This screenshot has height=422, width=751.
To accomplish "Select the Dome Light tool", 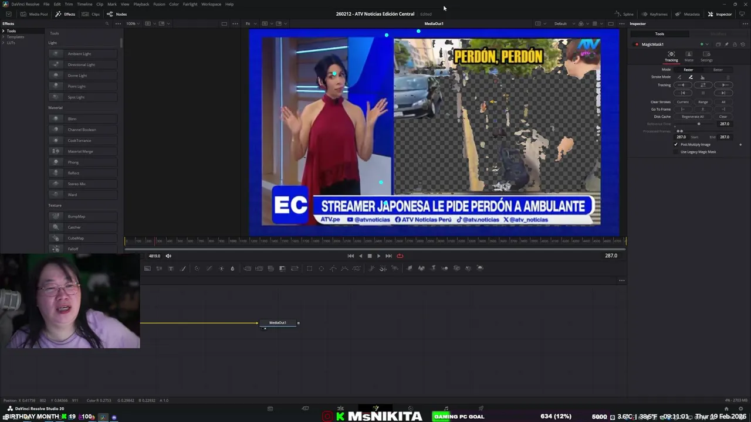I will click(83, 76).
